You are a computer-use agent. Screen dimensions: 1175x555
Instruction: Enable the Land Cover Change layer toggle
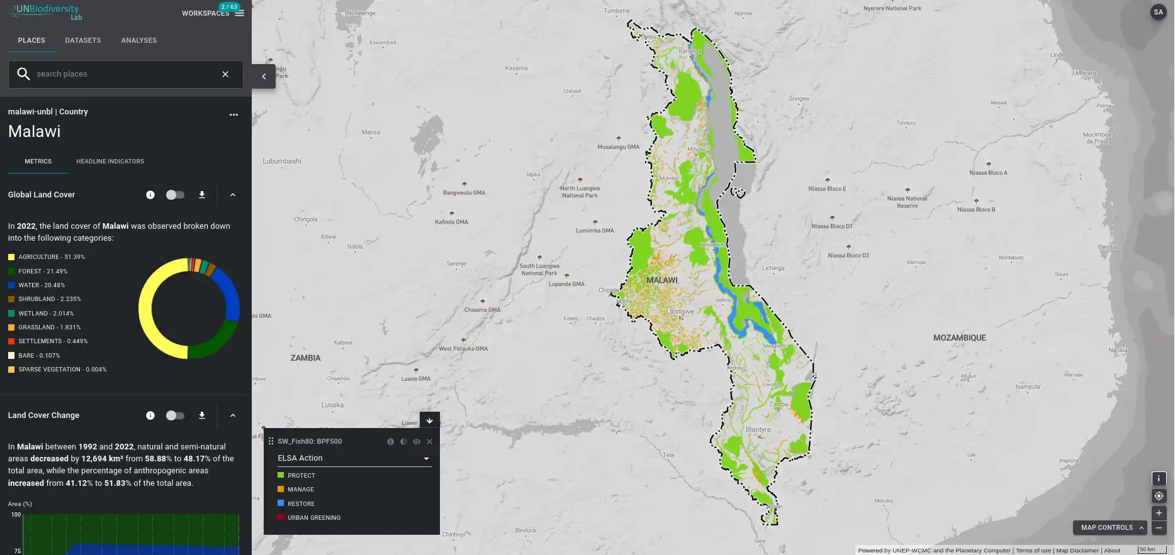175,415
